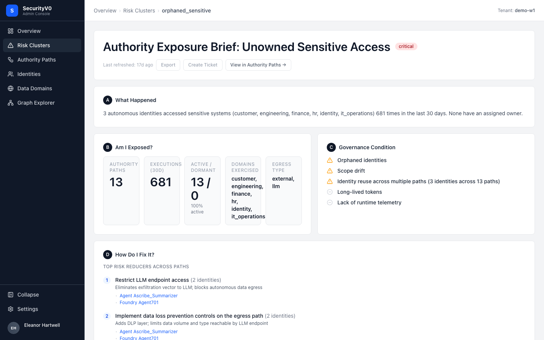Click the Overview grid icon in sidebar

pyautogui.click(x=11, y=31)
